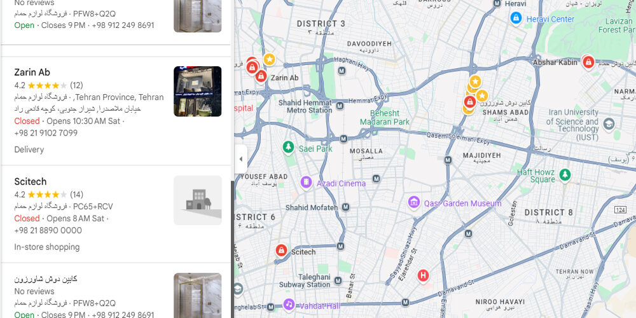This screenshot has height=318, width=636.
Task: Click the Shahid Hemmat Metro Station icon
Action: pyautogui.click(x=340, y=106)
